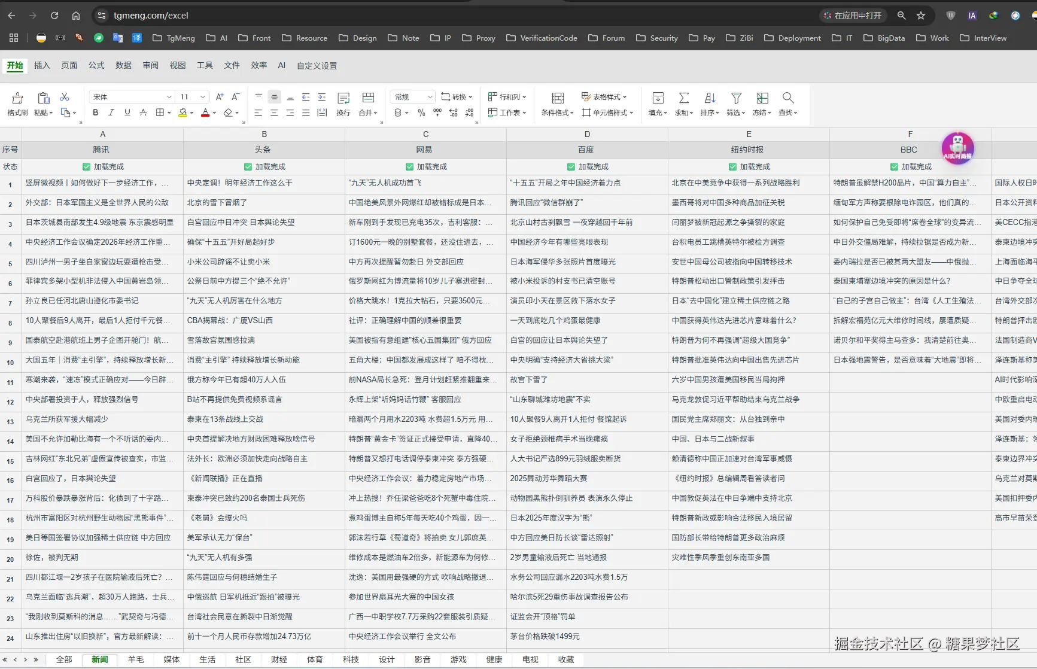Screen dimensions: 1037x669
Task: Switch to the 科技 sheet tab
Action: tap(351, 659)
